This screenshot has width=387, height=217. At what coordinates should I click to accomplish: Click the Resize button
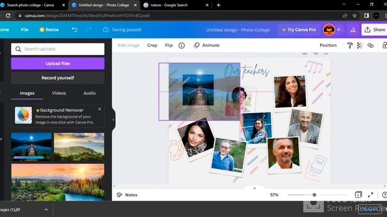49,30
